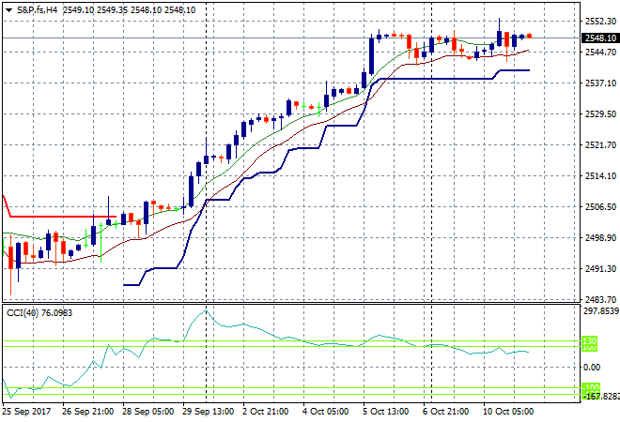Click the 2483.70 price axis label
Viewport: 620px width, 422px height.
pyautogui.click(x=598, y=299)
